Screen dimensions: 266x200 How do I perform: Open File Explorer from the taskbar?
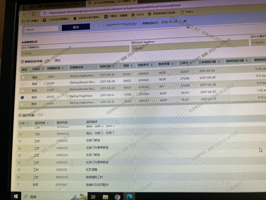tap(105, 197)
